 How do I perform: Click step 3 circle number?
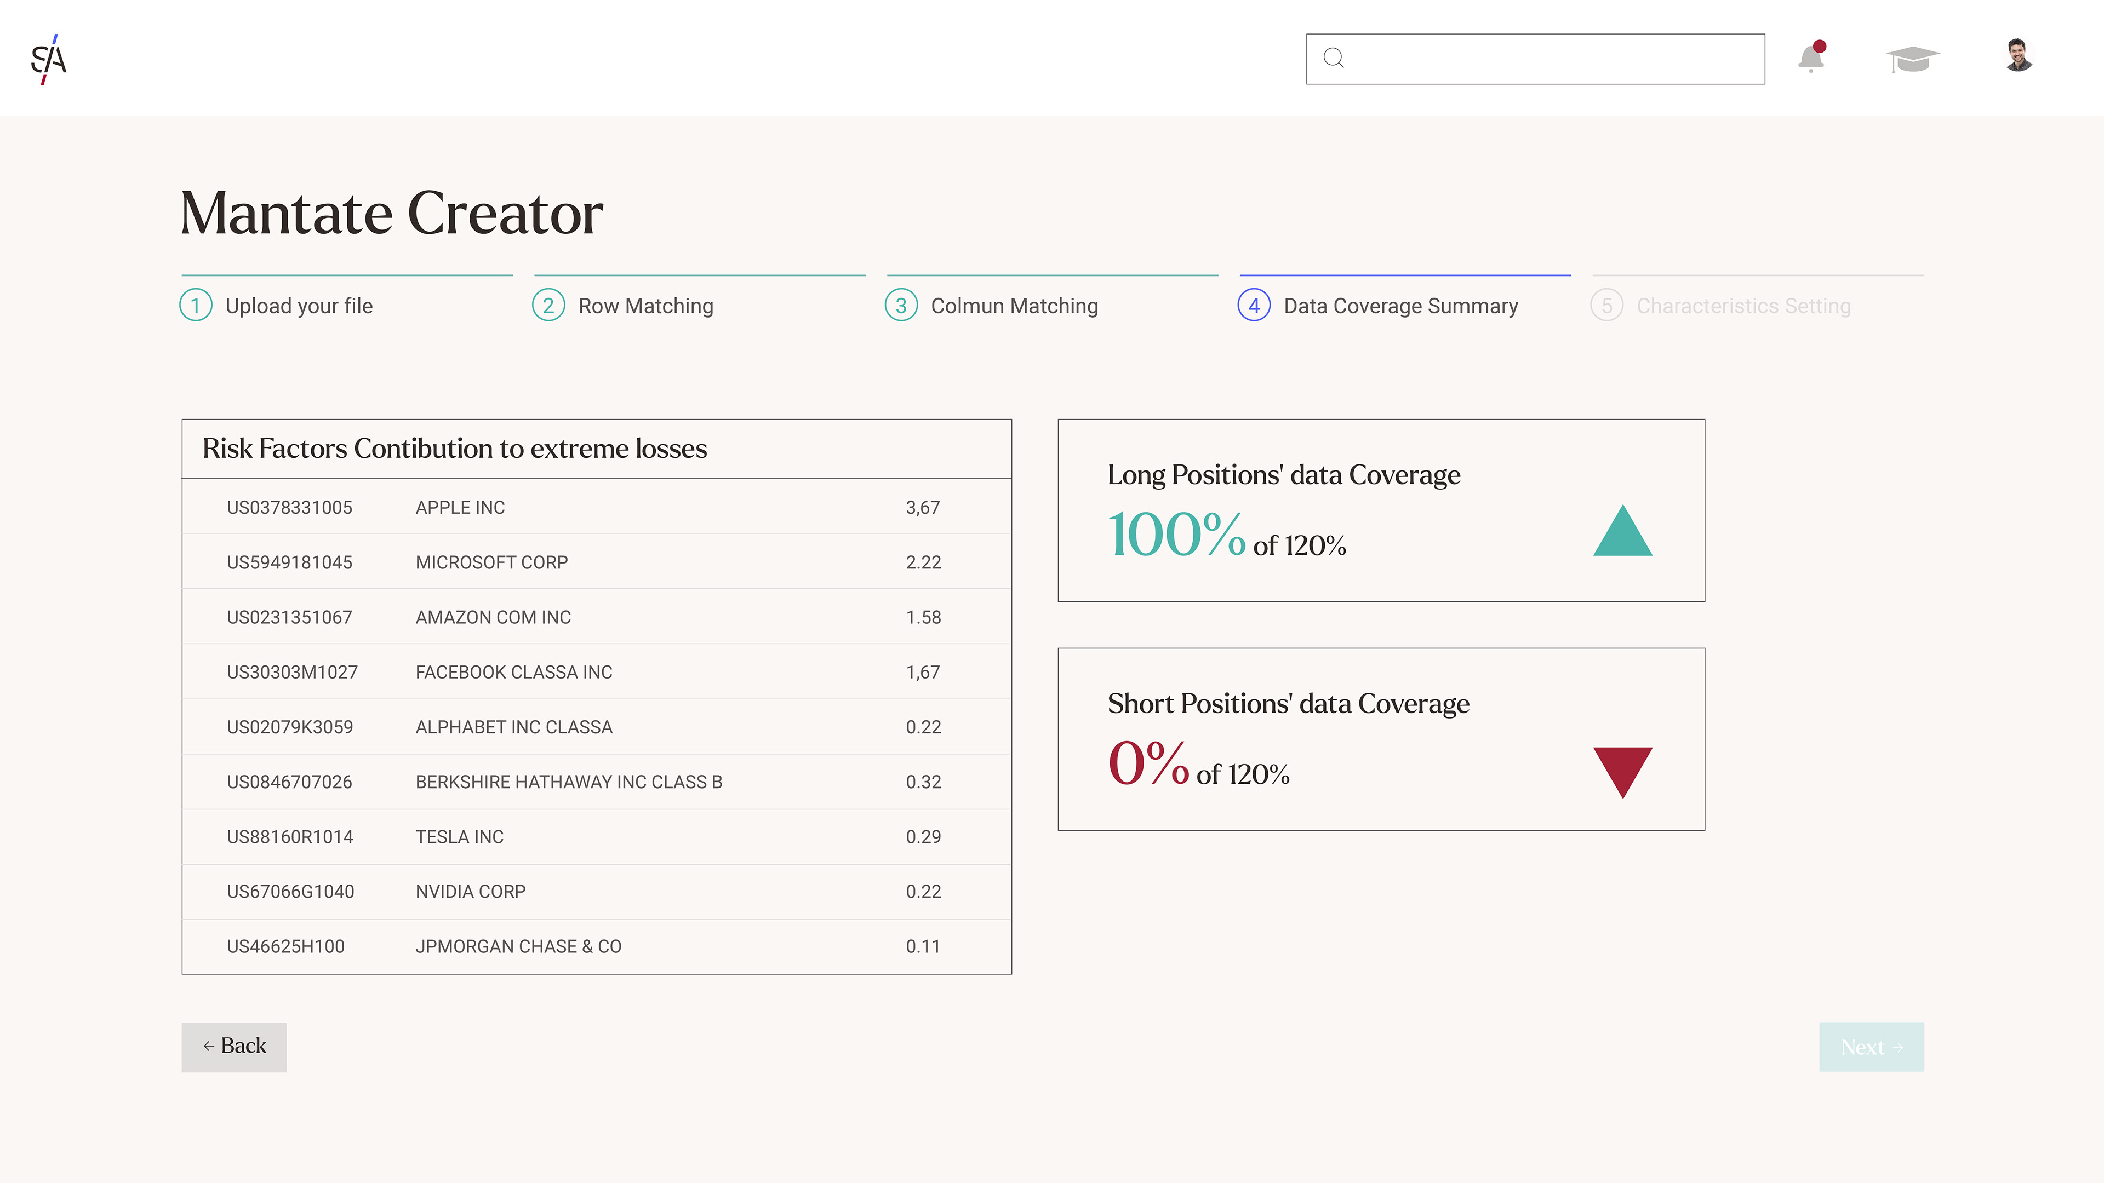(902, 306)
